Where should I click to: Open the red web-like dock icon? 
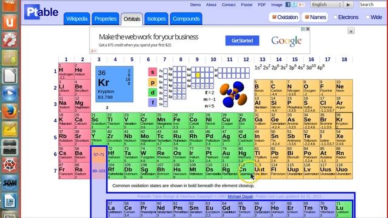click(x=10, y=165)
